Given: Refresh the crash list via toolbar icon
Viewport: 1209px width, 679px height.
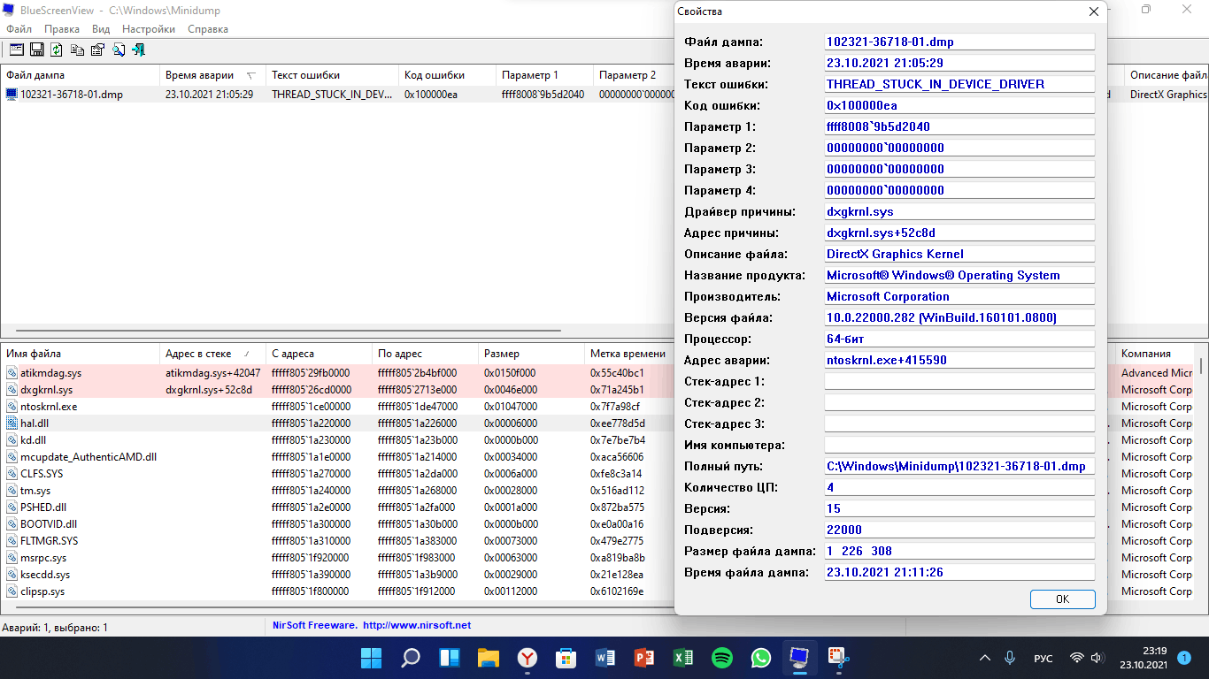Looking at the screenshot, I should [57, 50].
